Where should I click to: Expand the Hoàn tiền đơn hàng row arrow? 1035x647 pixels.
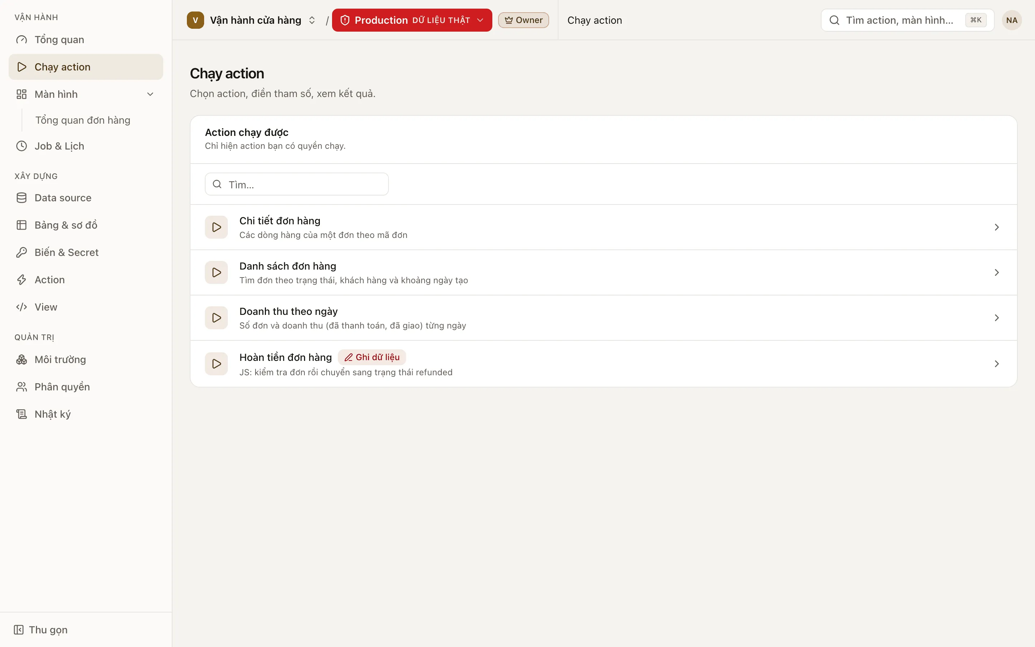[x=997, y=364]
